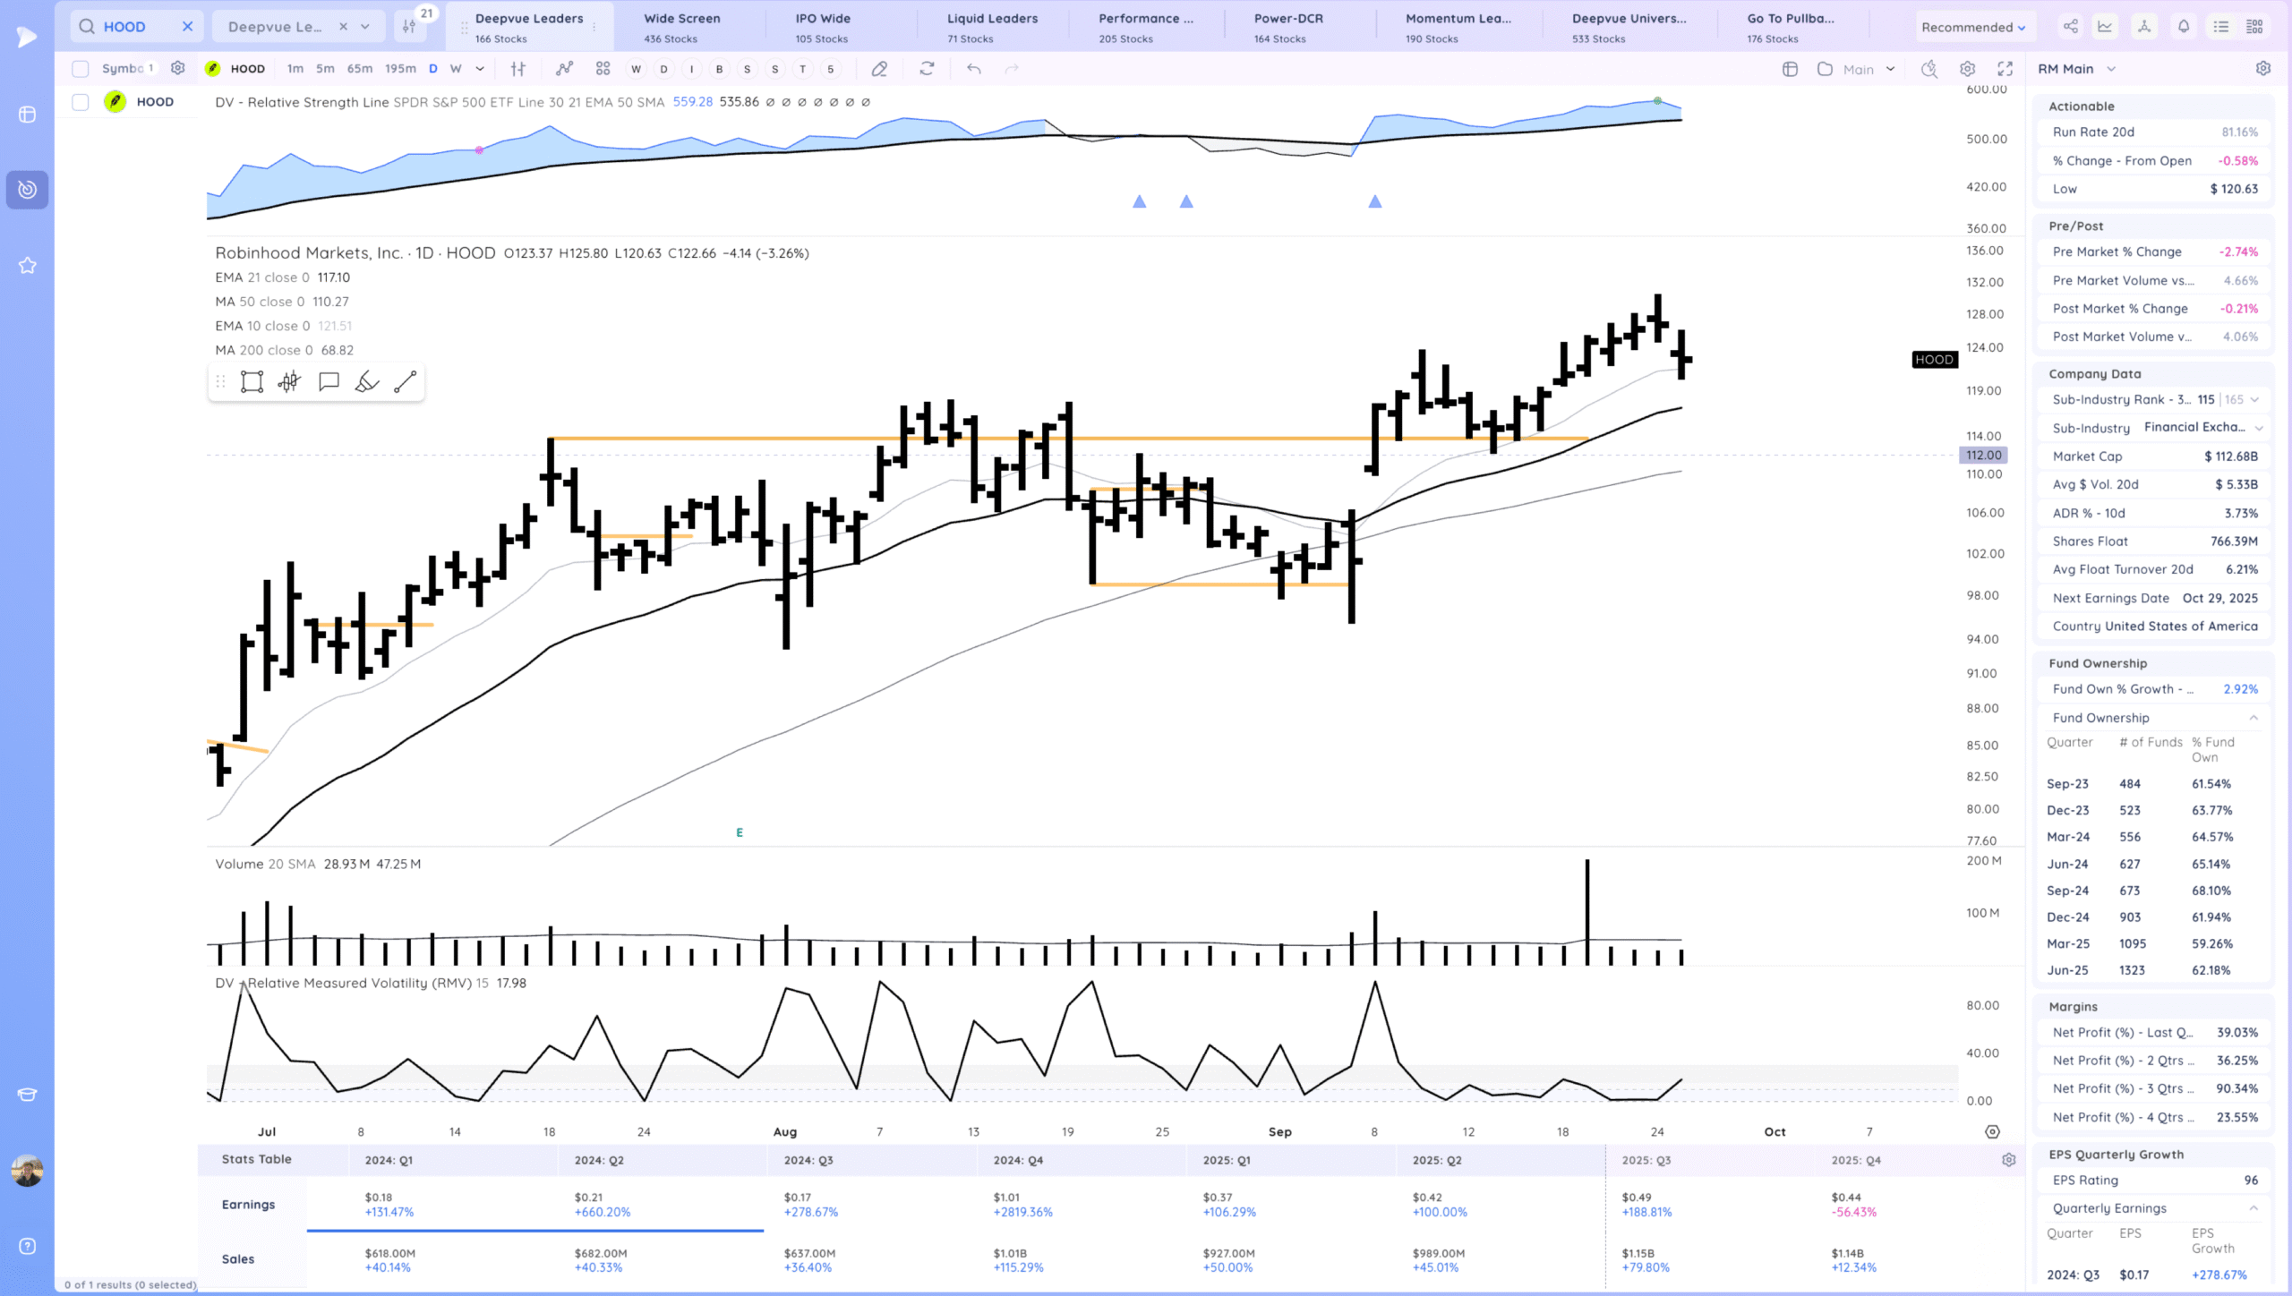Select the rectangle drawing tool
The image size is (2292, 1296).
(252, 382)
